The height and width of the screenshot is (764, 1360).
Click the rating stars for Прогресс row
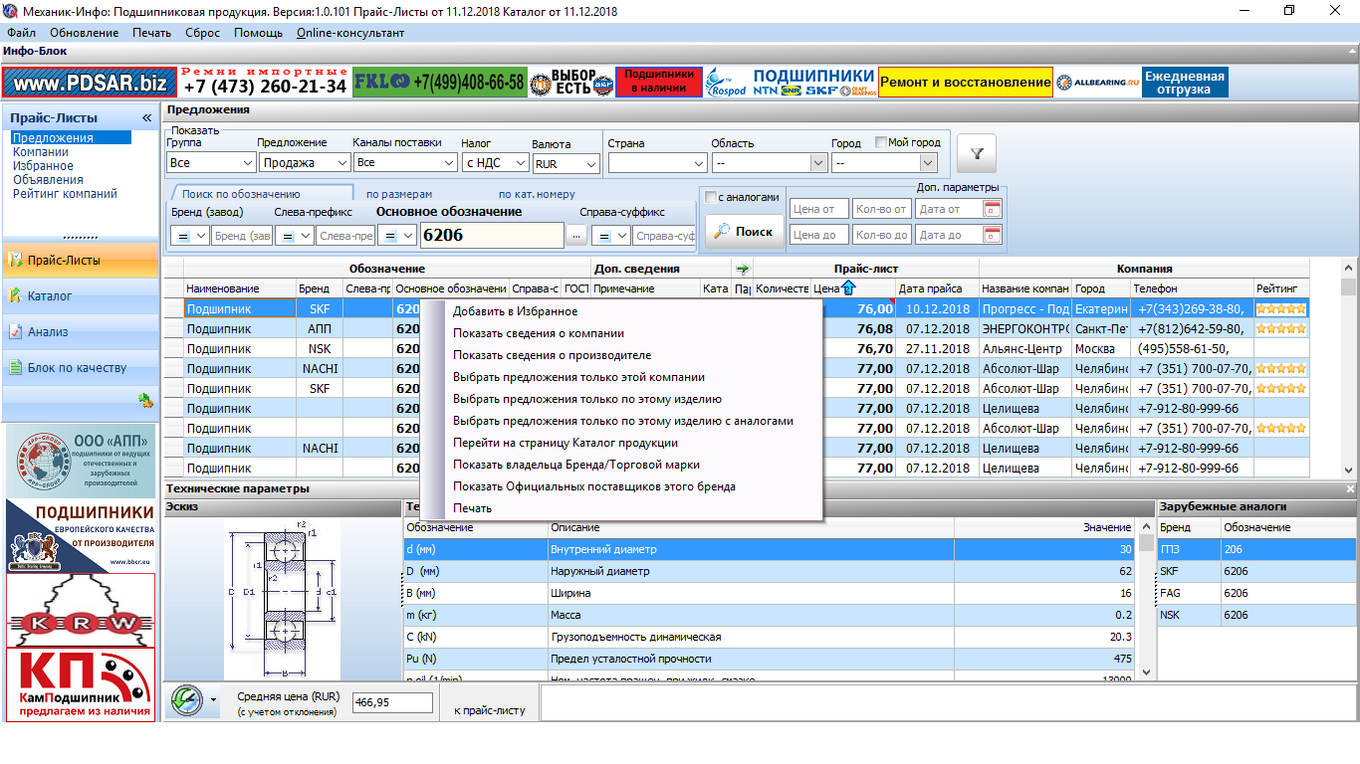[1281, 308]
